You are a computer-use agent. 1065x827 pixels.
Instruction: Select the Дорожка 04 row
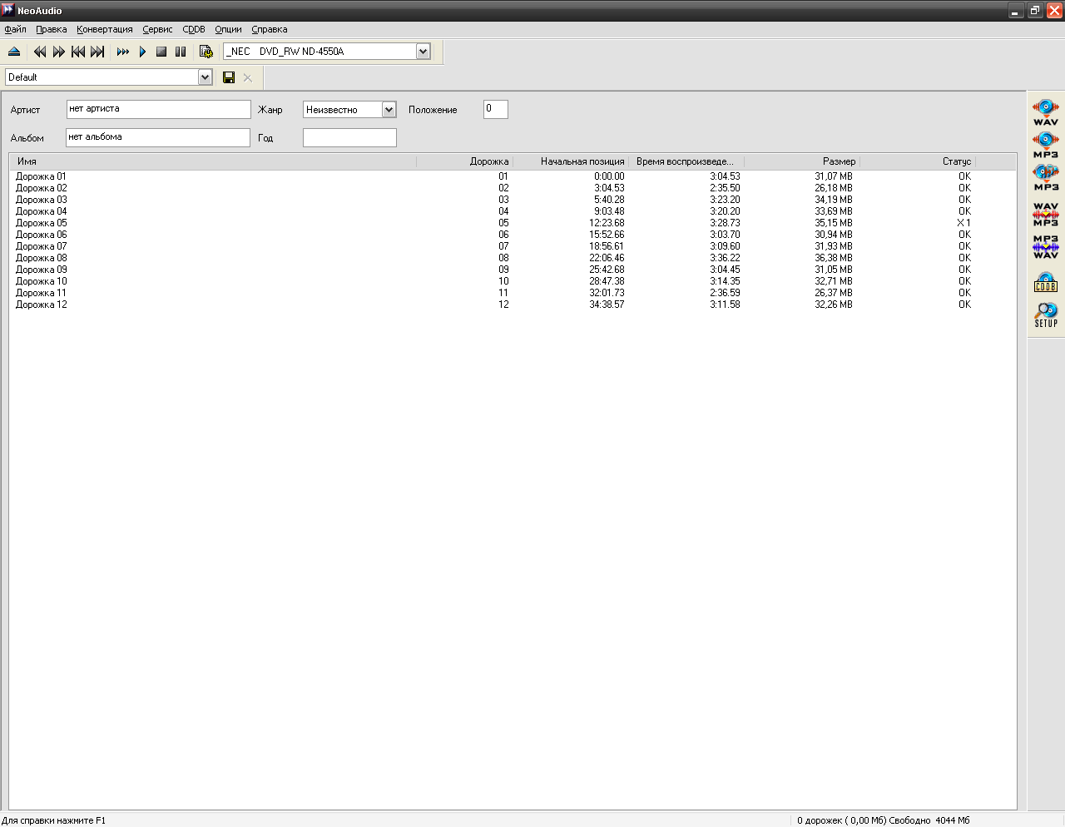513,211
